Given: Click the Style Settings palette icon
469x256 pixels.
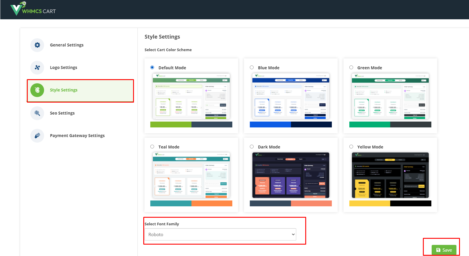Looking at the screenshot, I should tap(37, 90).
